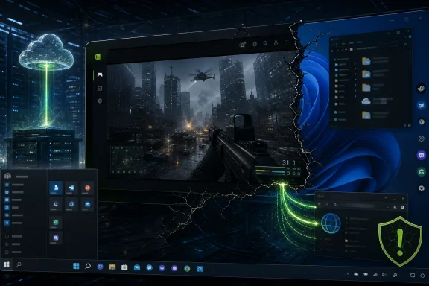Open Microsoft Store icon on the taskbar

[124, 267]
